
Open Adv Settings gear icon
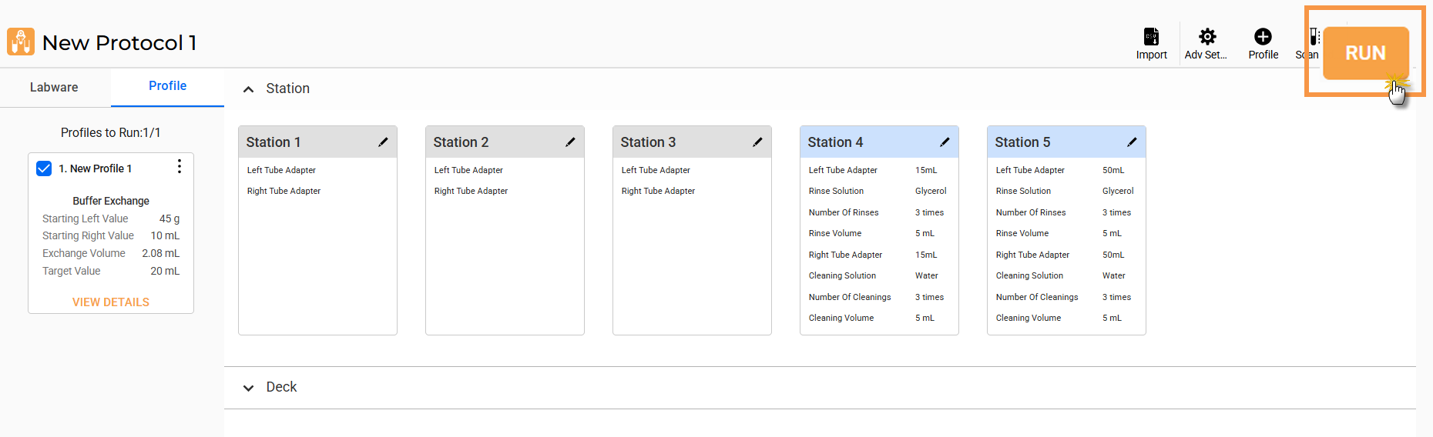pyautogui.click(x=1207, y=37)
